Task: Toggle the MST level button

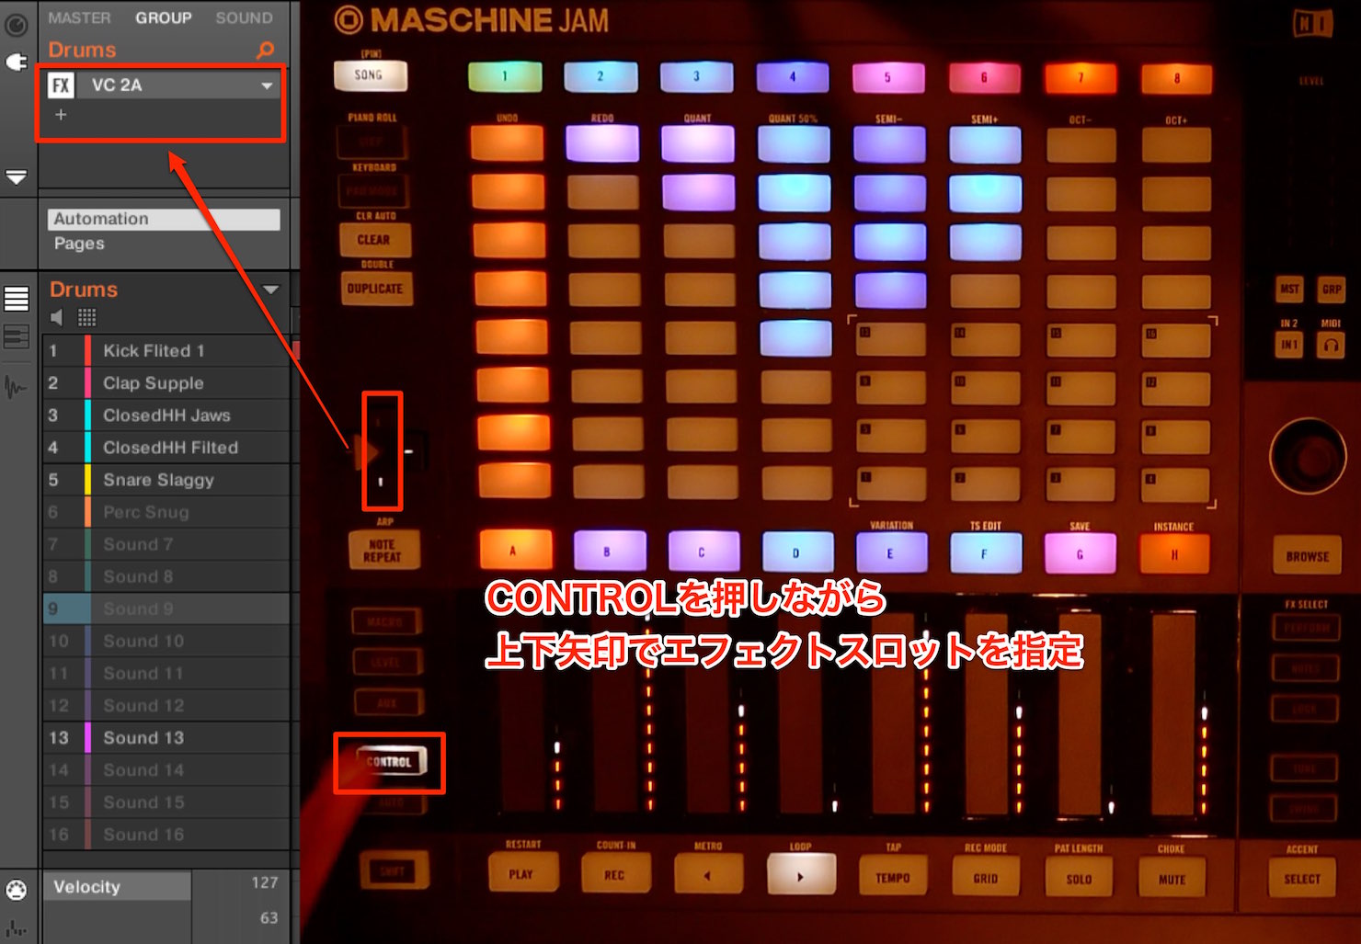Action: pos(1289,290)
